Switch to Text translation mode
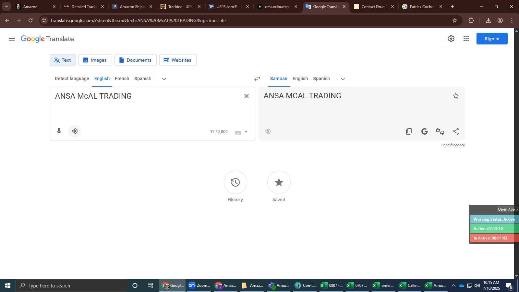519x292 pixels. click(63, 60)
